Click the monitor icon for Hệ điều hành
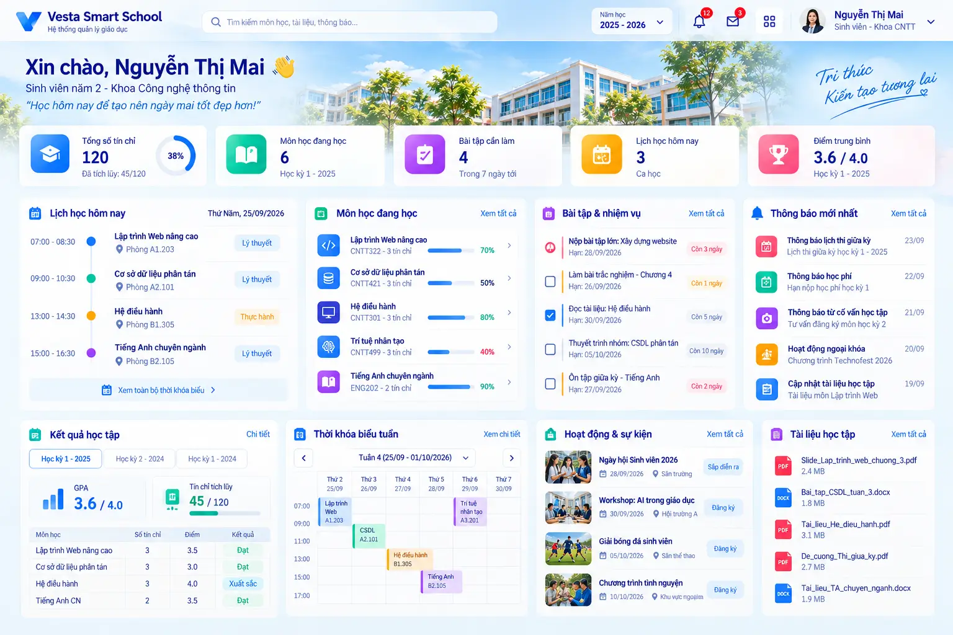 (x=329, y=312)
